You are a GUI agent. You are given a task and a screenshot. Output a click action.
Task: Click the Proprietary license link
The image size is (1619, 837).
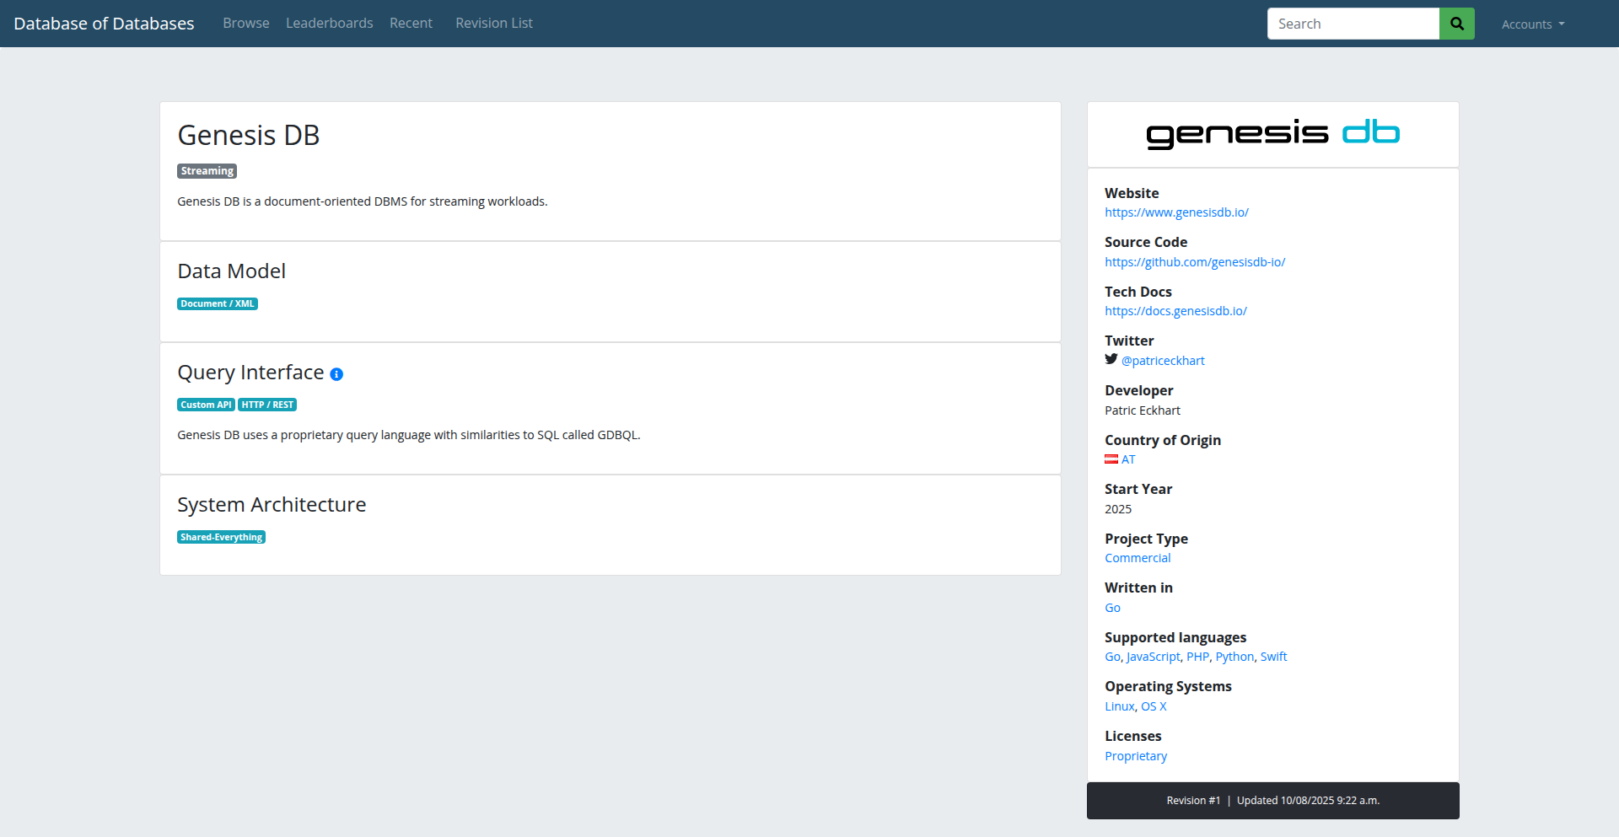(x=1136, y=756)
